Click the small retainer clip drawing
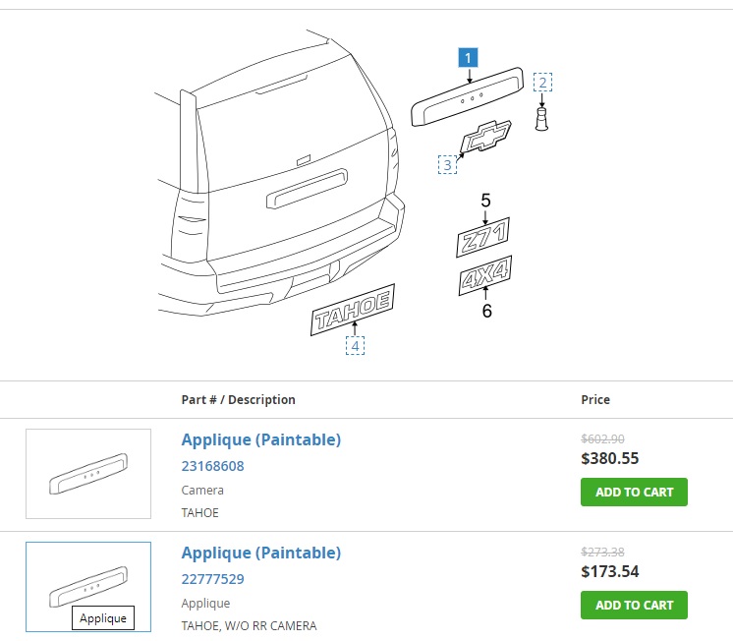 click(x=541, y=119)
